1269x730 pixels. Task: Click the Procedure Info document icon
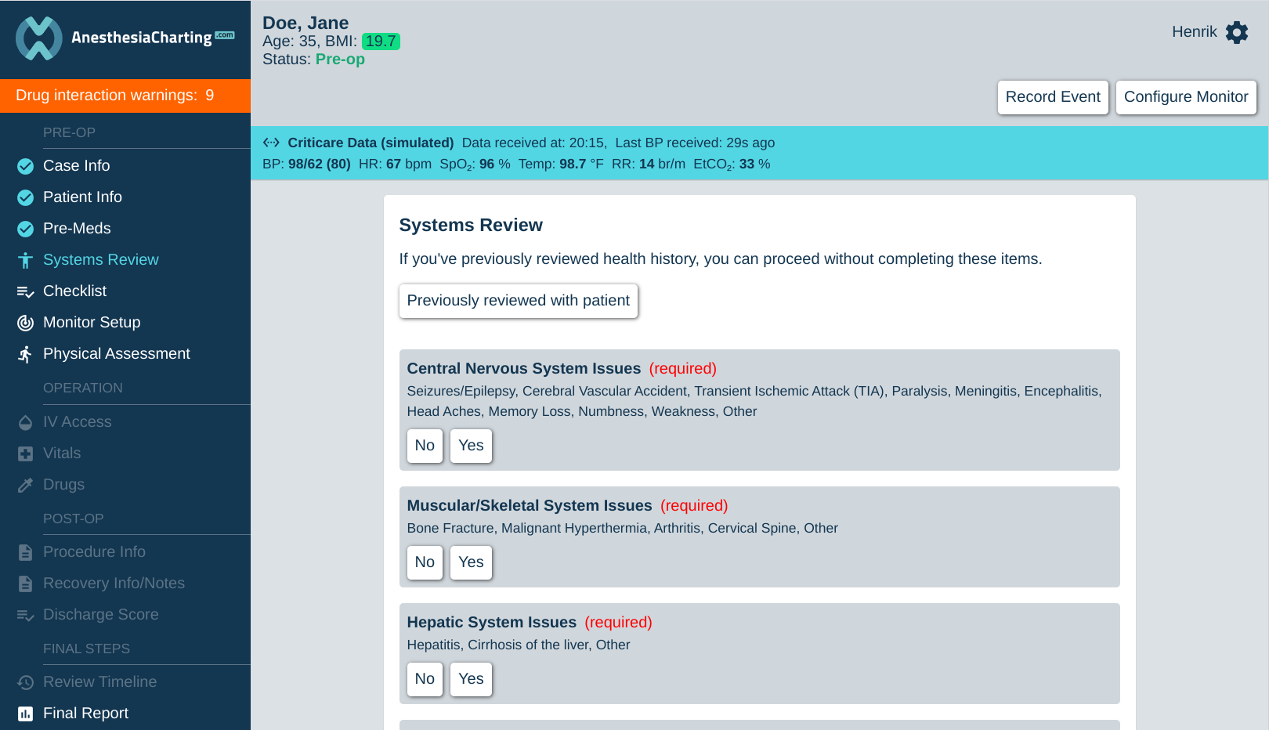click(x=26, y=552)
